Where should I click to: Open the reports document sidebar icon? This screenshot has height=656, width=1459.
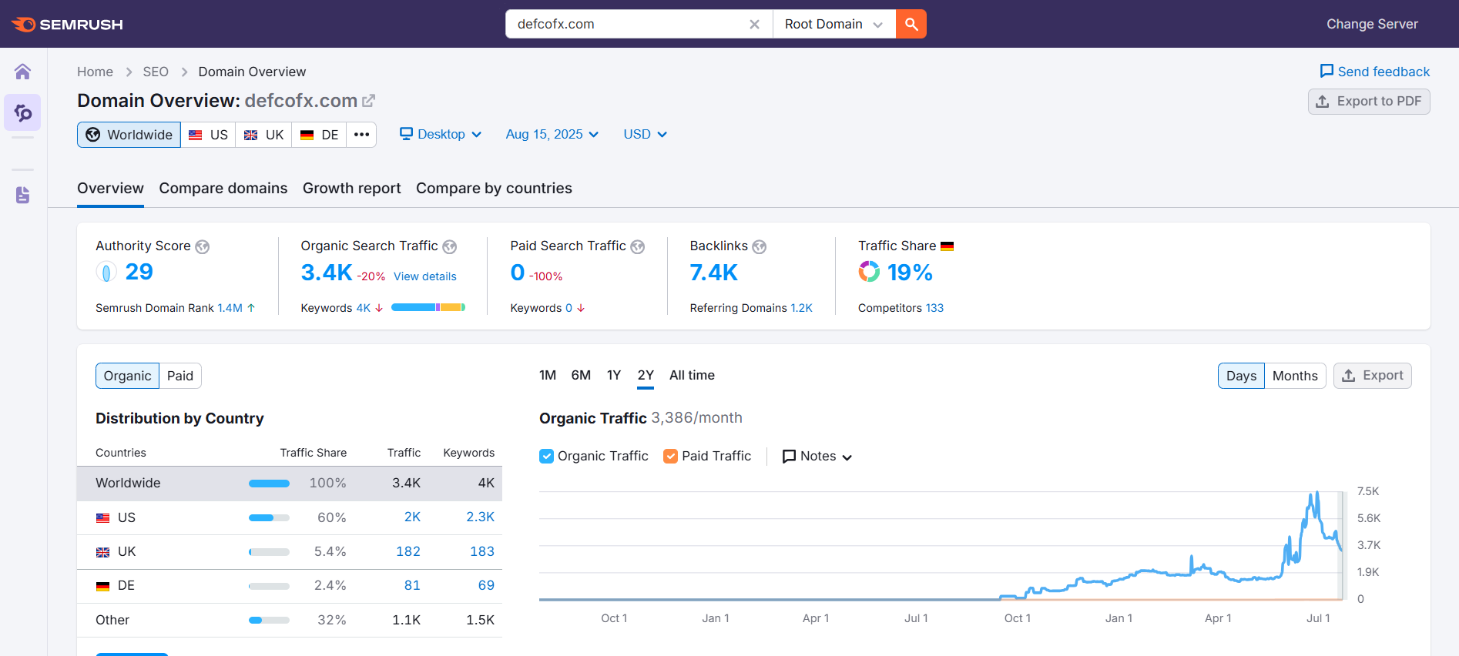tap(23, 195)
